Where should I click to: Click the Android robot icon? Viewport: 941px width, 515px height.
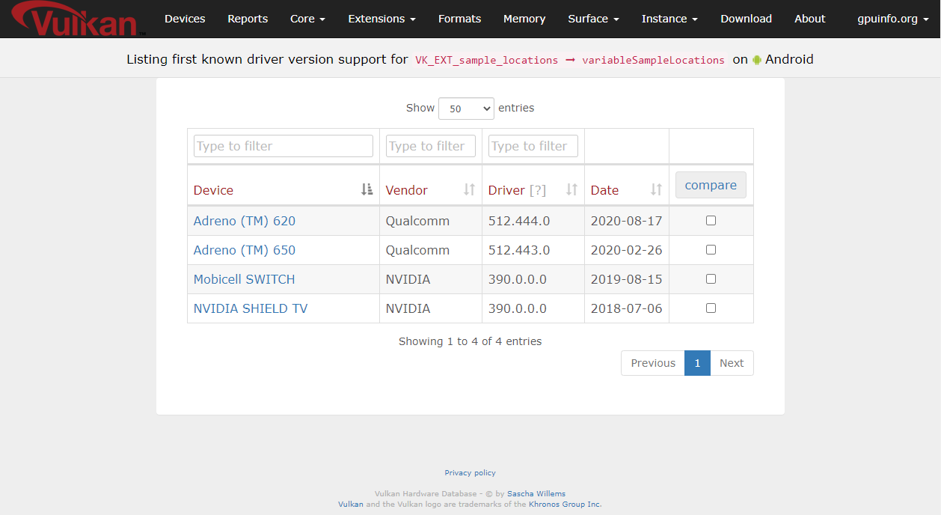757,60
